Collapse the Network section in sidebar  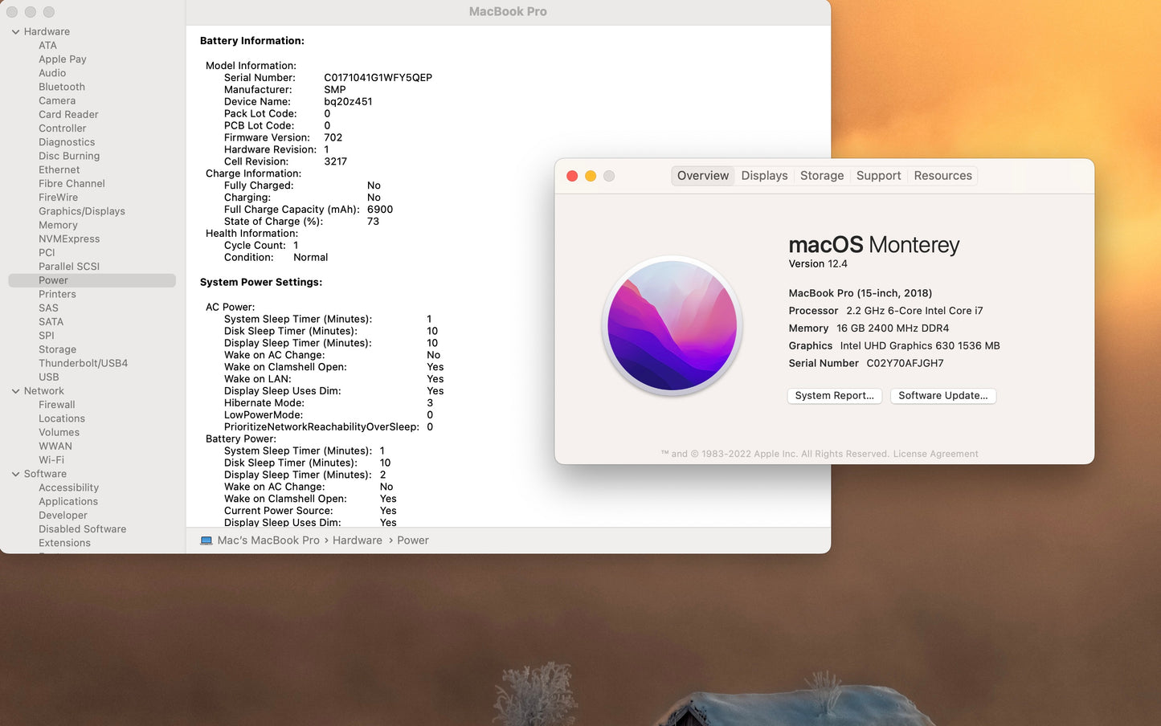14,390
